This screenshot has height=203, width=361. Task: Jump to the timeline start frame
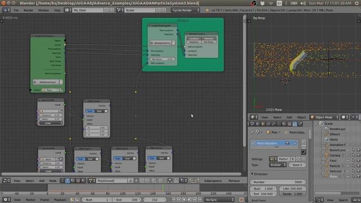[x=173, y=200]
